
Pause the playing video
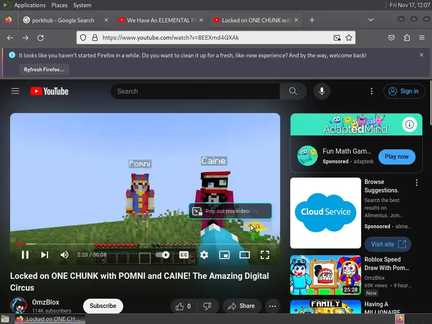pos(25,255)
